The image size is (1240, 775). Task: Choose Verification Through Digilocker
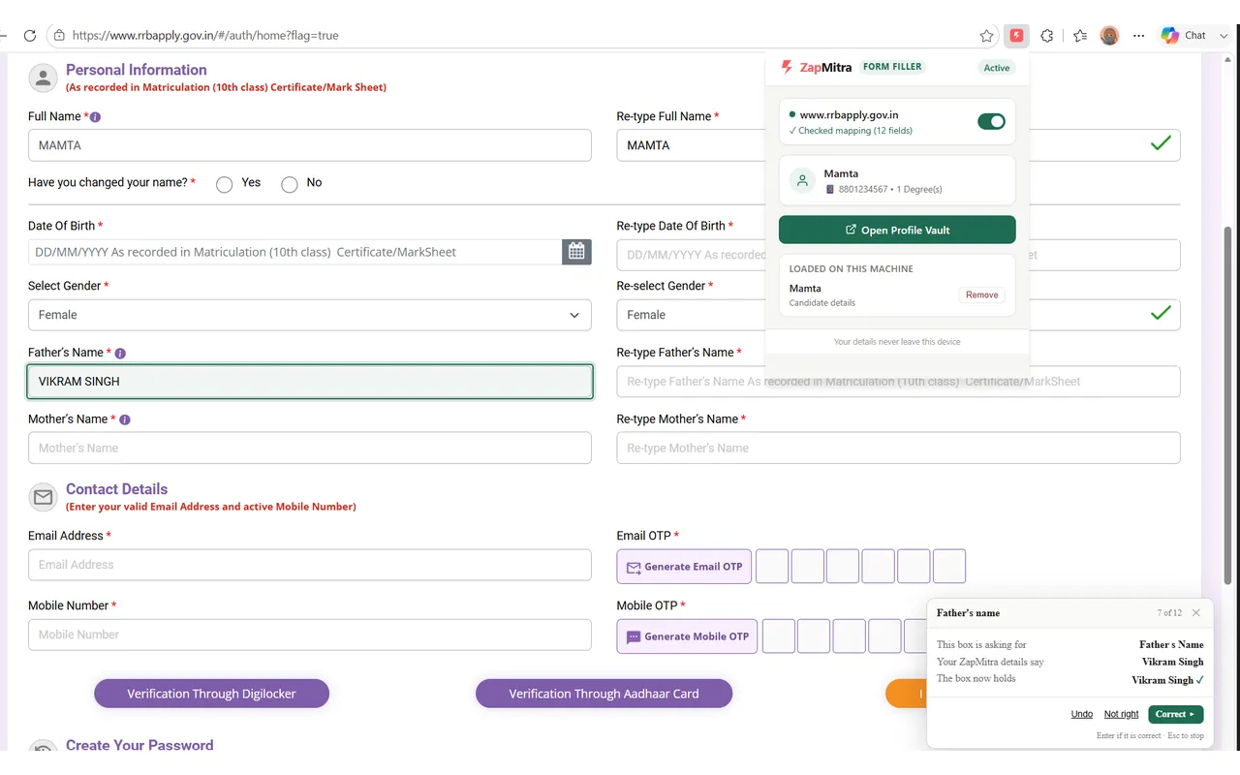coord(211,694)
